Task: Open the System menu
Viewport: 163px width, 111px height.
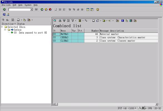Action: pos(28,5)
